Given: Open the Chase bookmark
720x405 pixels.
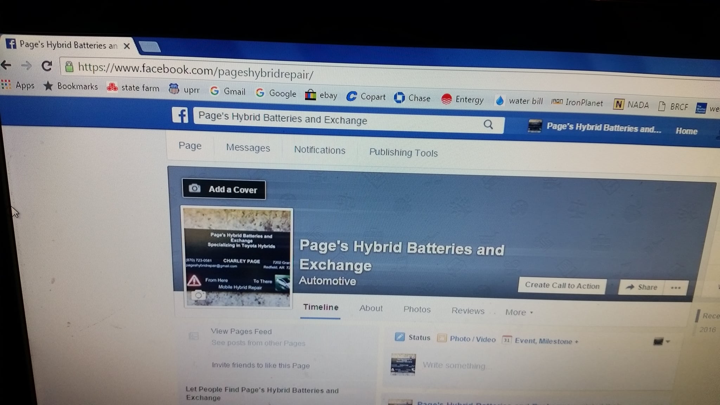Looking at the screenshot, I should tap(412, 98).
